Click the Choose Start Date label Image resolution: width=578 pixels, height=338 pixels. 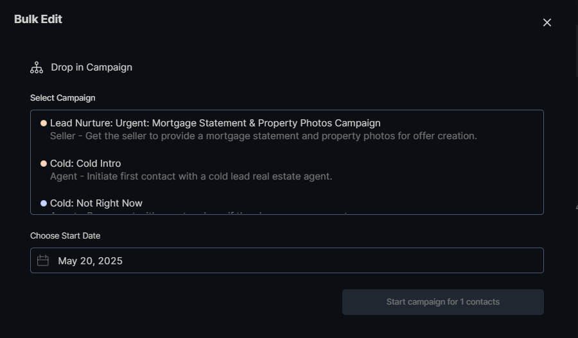[65, 236]
